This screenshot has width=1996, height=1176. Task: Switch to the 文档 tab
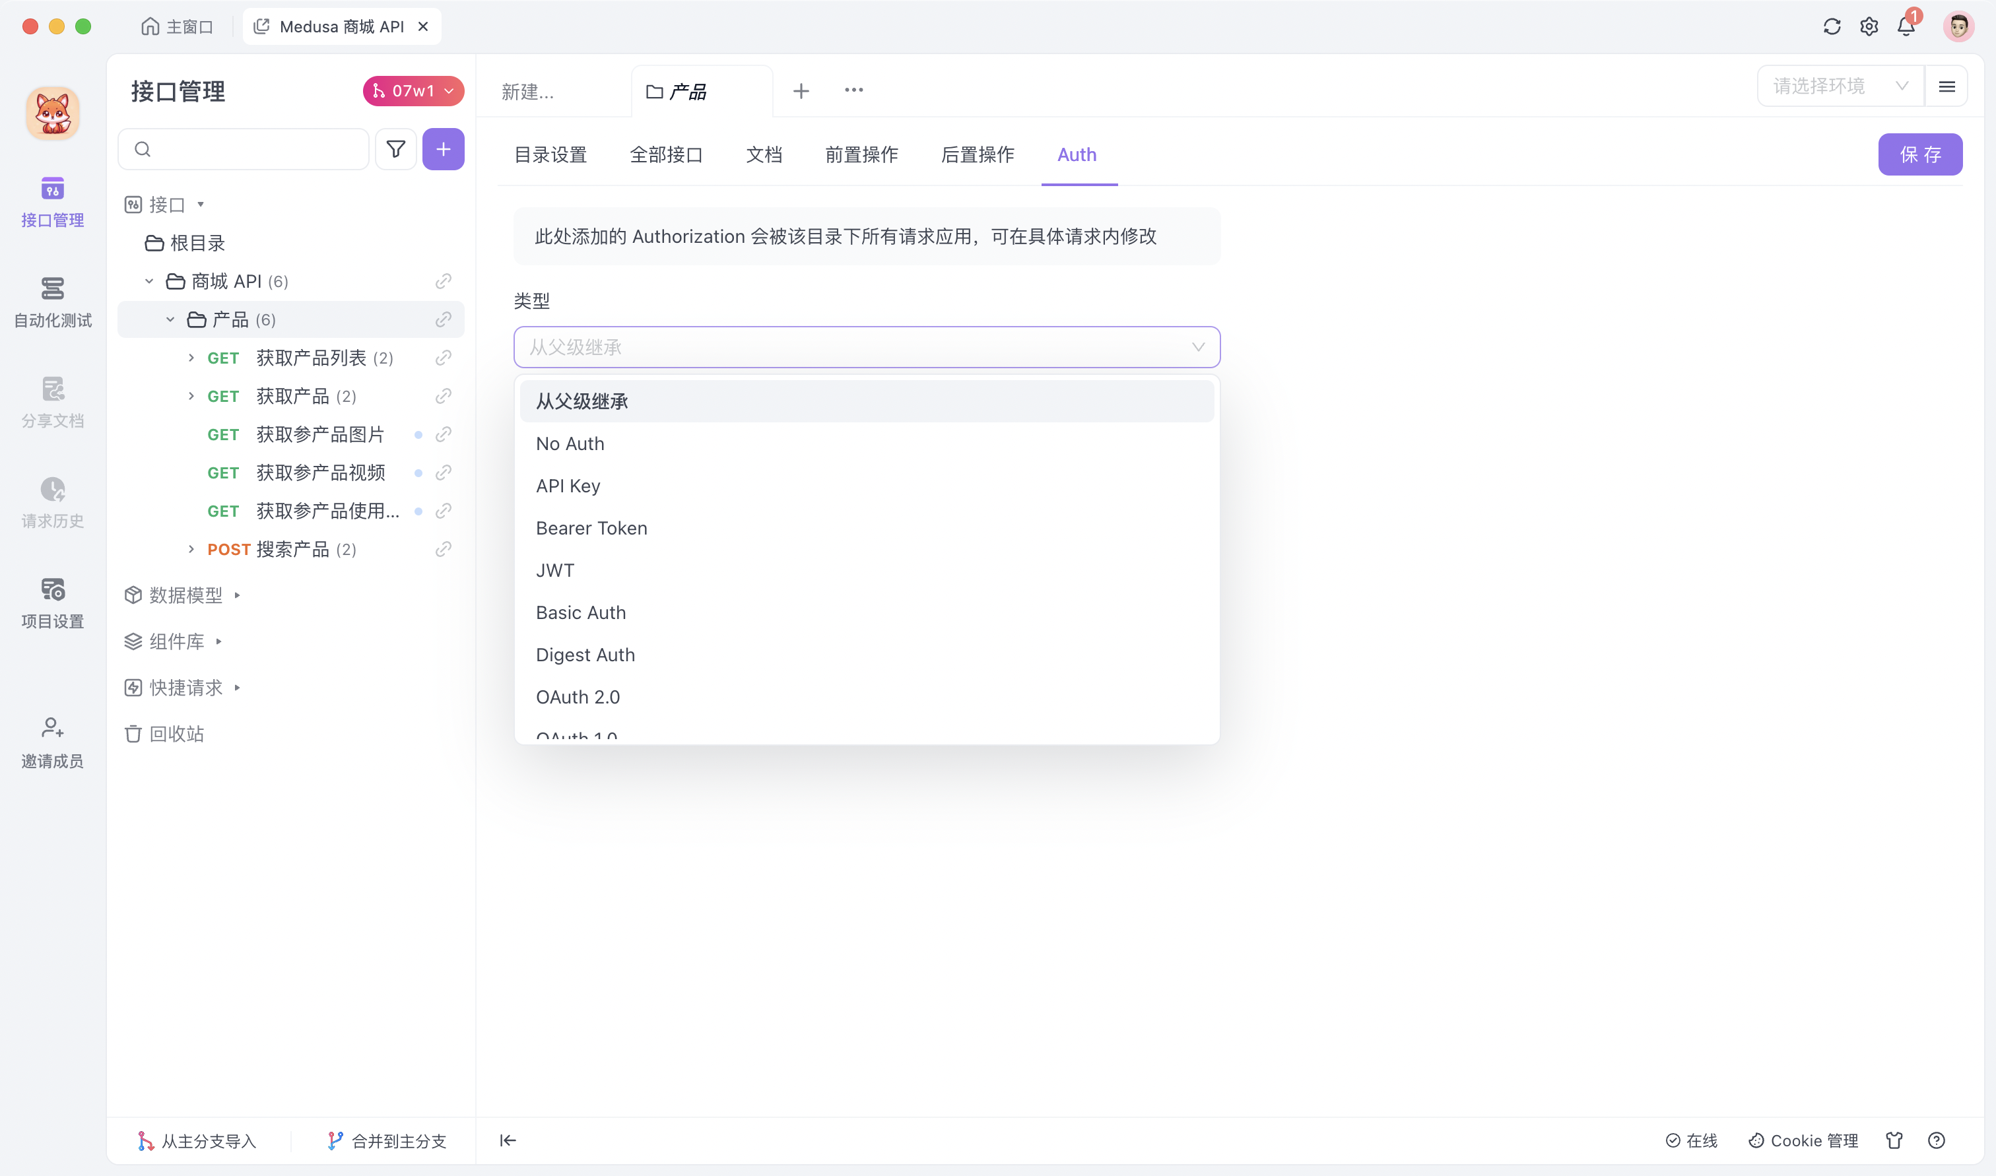[x=764, y=155]
